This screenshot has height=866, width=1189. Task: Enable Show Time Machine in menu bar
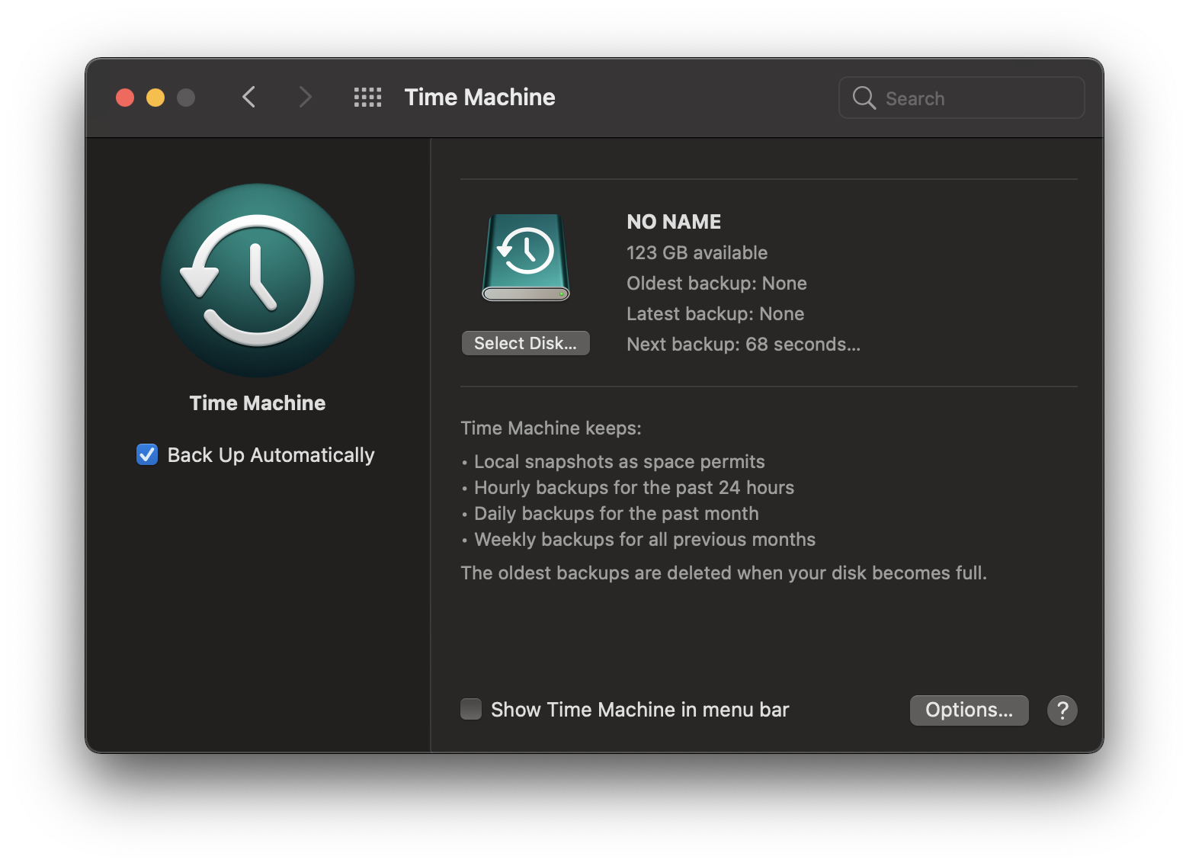click(x=471, y=709)
